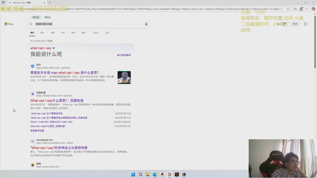This screenshot has height=178, width=317.
Task: Open the tab actions icon at top-left
Action: [x=3, y=3]
